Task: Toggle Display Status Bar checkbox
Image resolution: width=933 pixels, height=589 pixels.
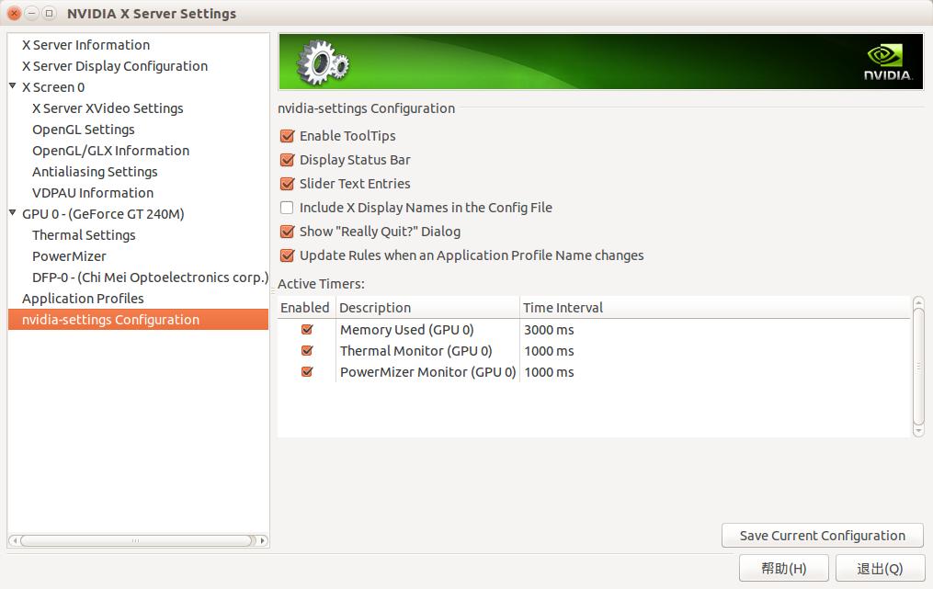Action: click(x=288, y=160)
